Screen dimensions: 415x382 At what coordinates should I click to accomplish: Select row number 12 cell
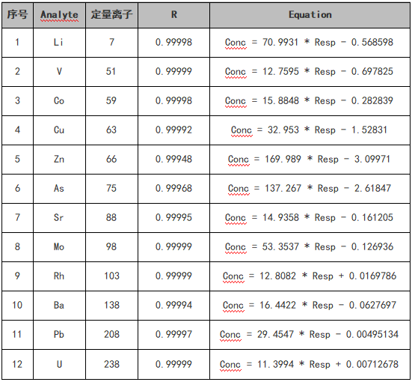click(17, 365)
